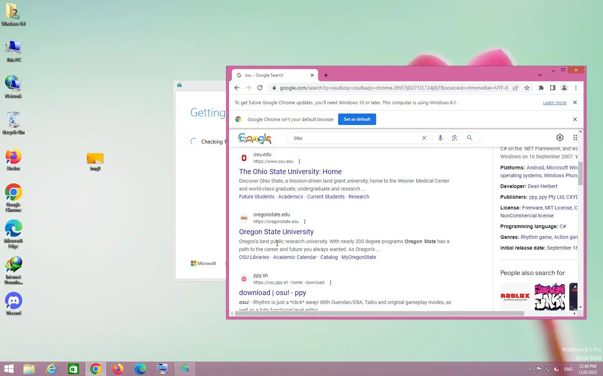The image size is (603, 376).
Task: Open the Chrome extensions puzzle icon
Action: (541, 88)
